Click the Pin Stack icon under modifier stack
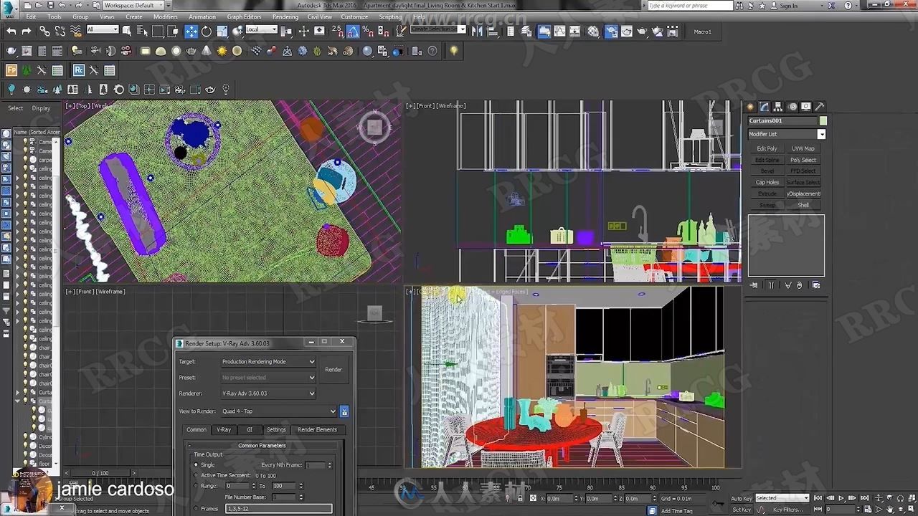918x516 pixels. coord(754,285)
